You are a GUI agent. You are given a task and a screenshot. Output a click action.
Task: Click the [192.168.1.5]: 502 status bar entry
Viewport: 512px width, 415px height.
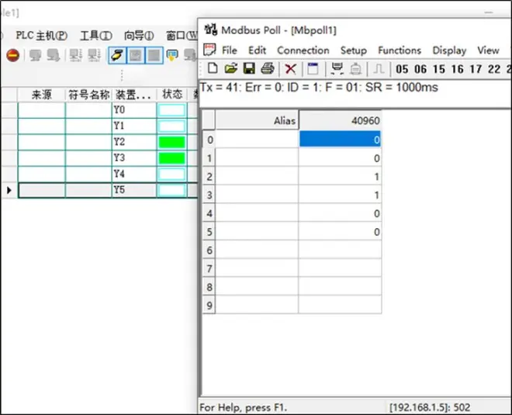[x=430, y=407]
